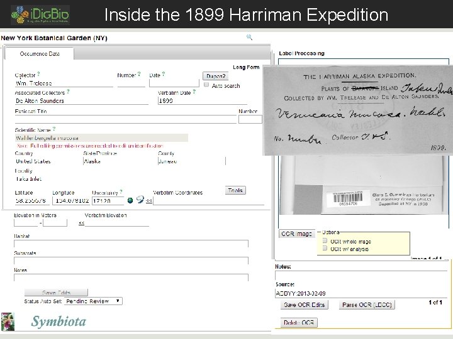Click the occurrence Notes text field
Screen dimensions: 453x339
[x=131, y=277]
